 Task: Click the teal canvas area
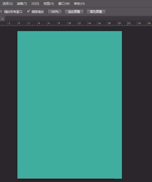click(70, 105)
